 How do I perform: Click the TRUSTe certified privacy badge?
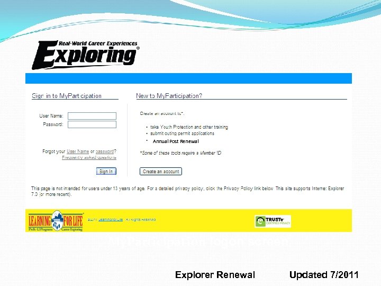[x=273, y=221]
